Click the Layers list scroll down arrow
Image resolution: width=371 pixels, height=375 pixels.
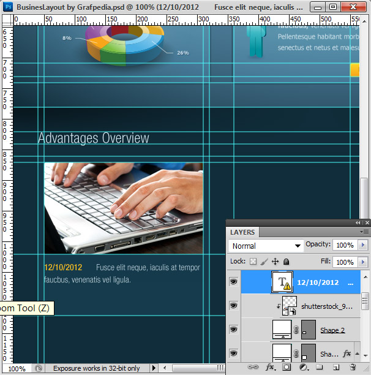pyautogui.click(x=365, y=355)
